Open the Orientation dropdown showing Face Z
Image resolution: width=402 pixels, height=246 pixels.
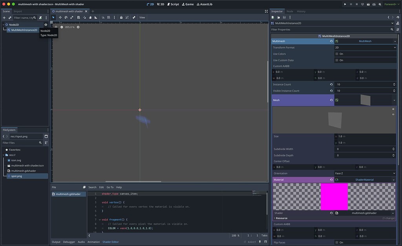365,173
